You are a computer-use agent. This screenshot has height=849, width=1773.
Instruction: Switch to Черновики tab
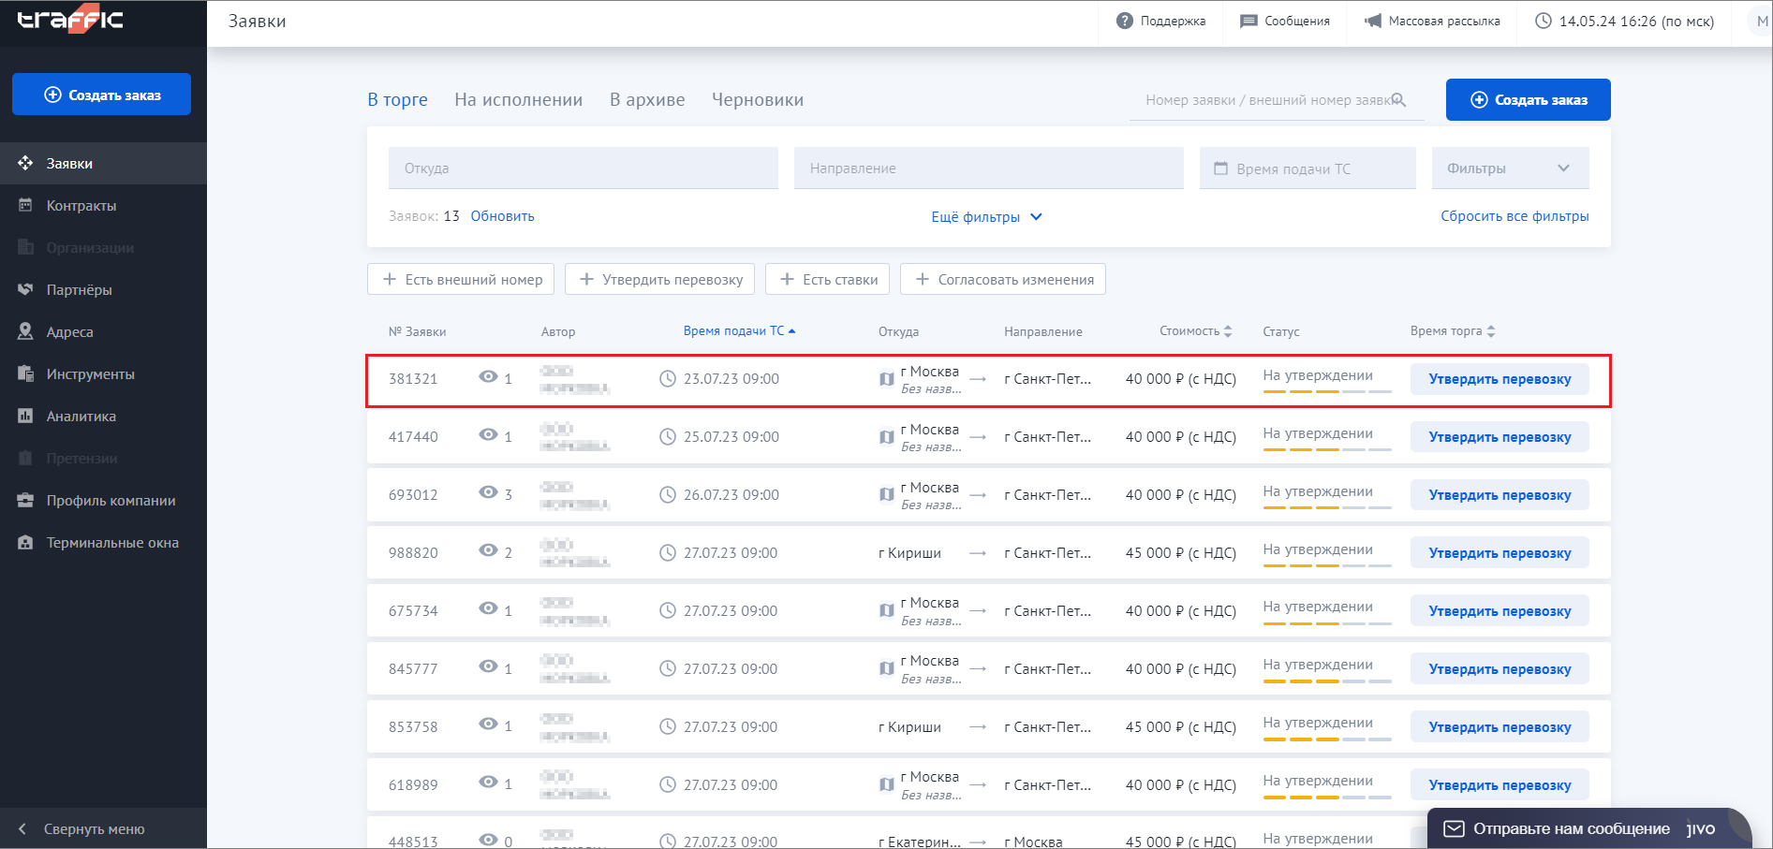coord(758,99)
